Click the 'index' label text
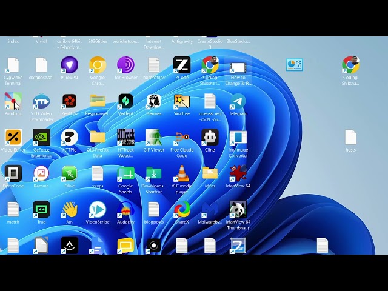 (x=13, y=41)
